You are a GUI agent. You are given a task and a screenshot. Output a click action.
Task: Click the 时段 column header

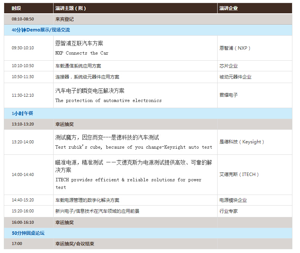pos(16,8)
